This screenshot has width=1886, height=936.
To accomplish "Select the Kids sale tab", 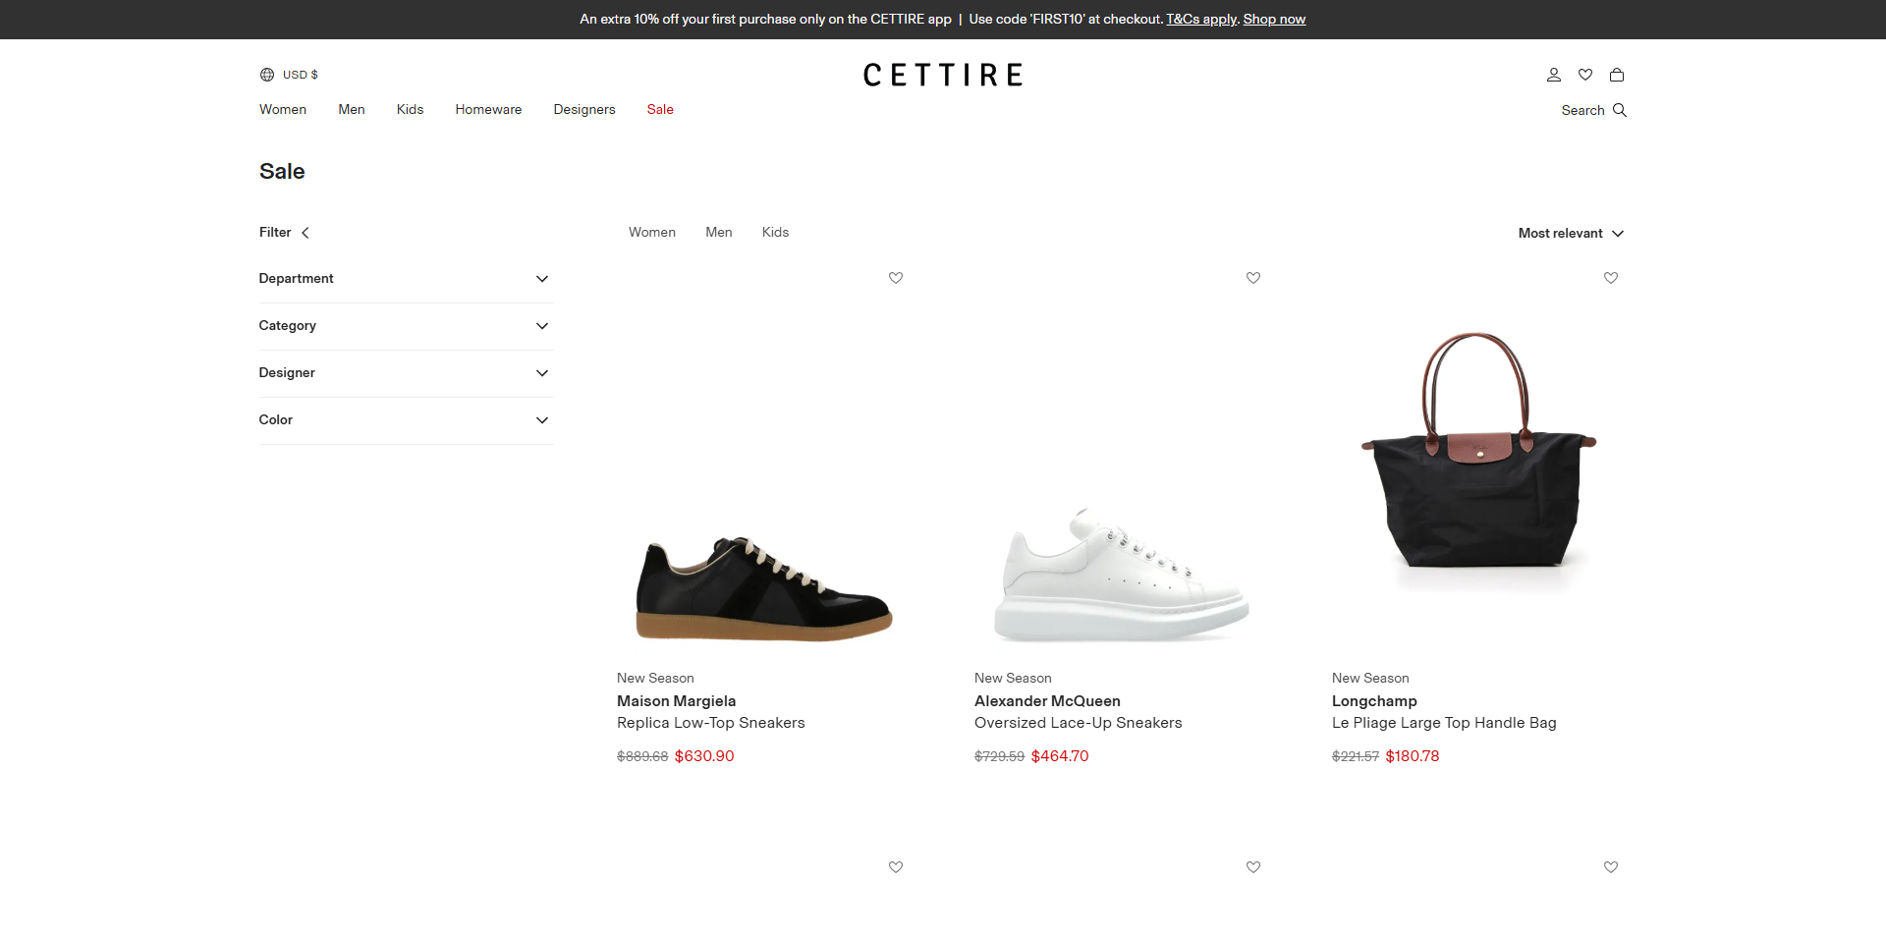I will 775,233.
